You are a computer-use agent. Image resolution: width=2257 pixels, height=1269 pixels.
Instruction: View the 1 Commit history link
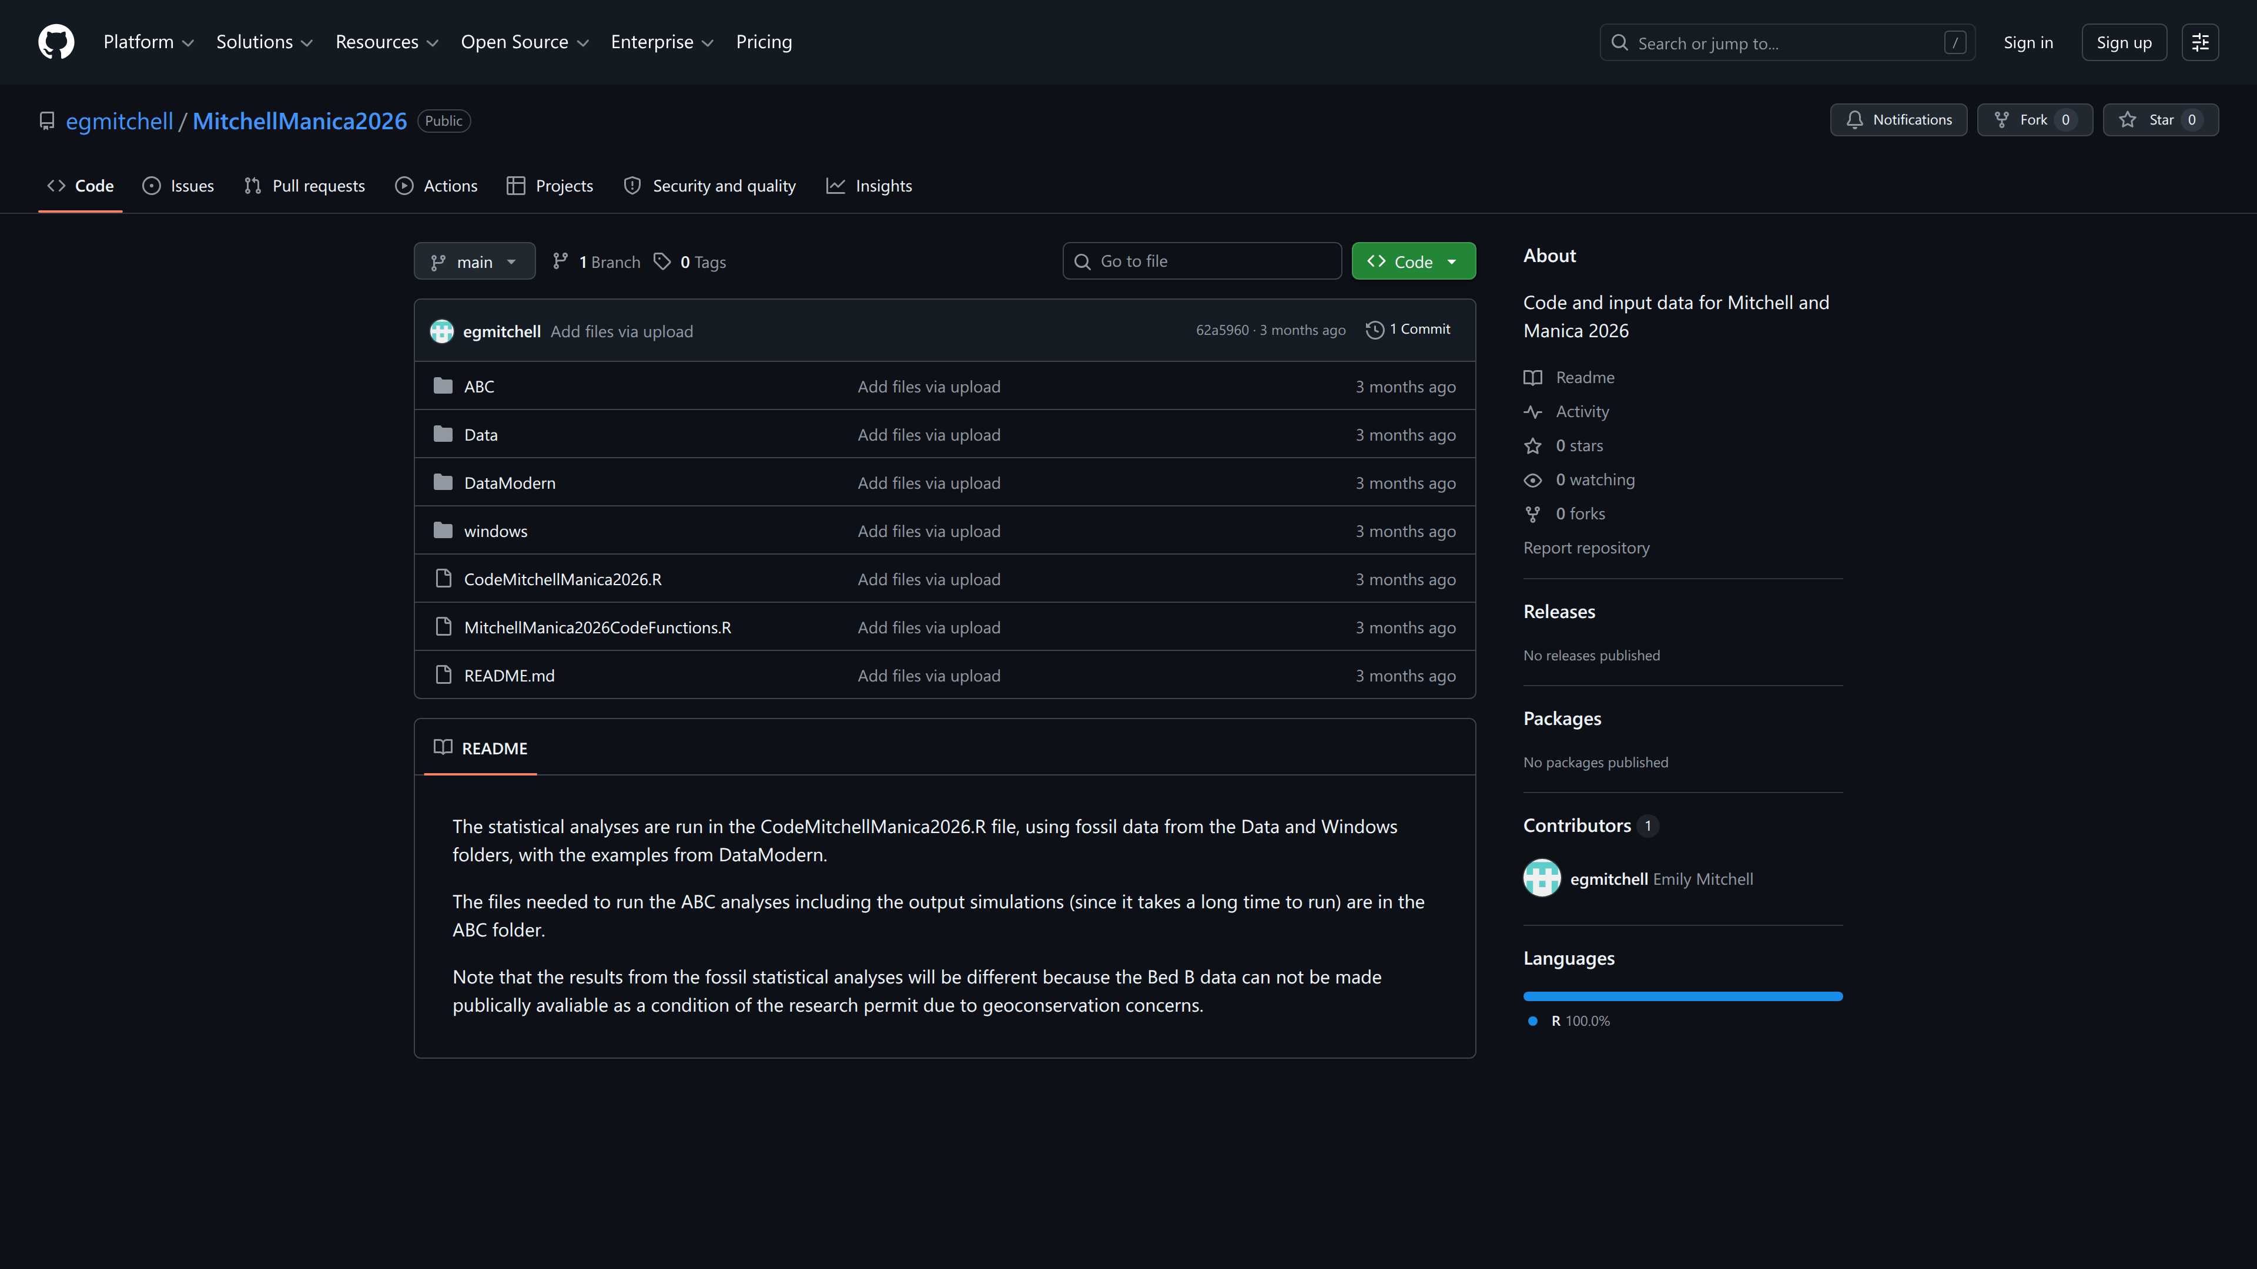[x=1409, y=329]
